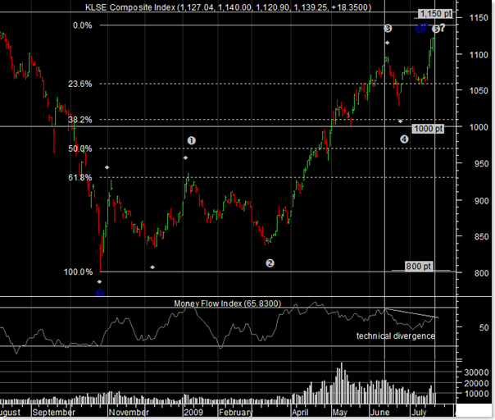Click the September date axis label
This screenshot has width=495, height=420.
coord(53,413)
